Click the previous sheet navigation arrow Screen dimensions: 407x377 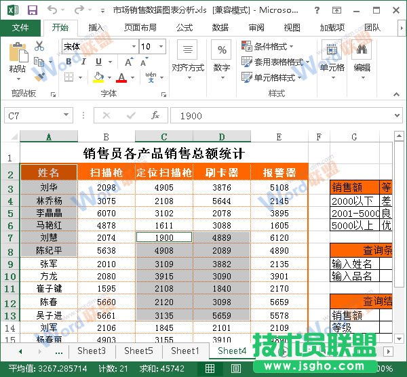click(20, 351)
